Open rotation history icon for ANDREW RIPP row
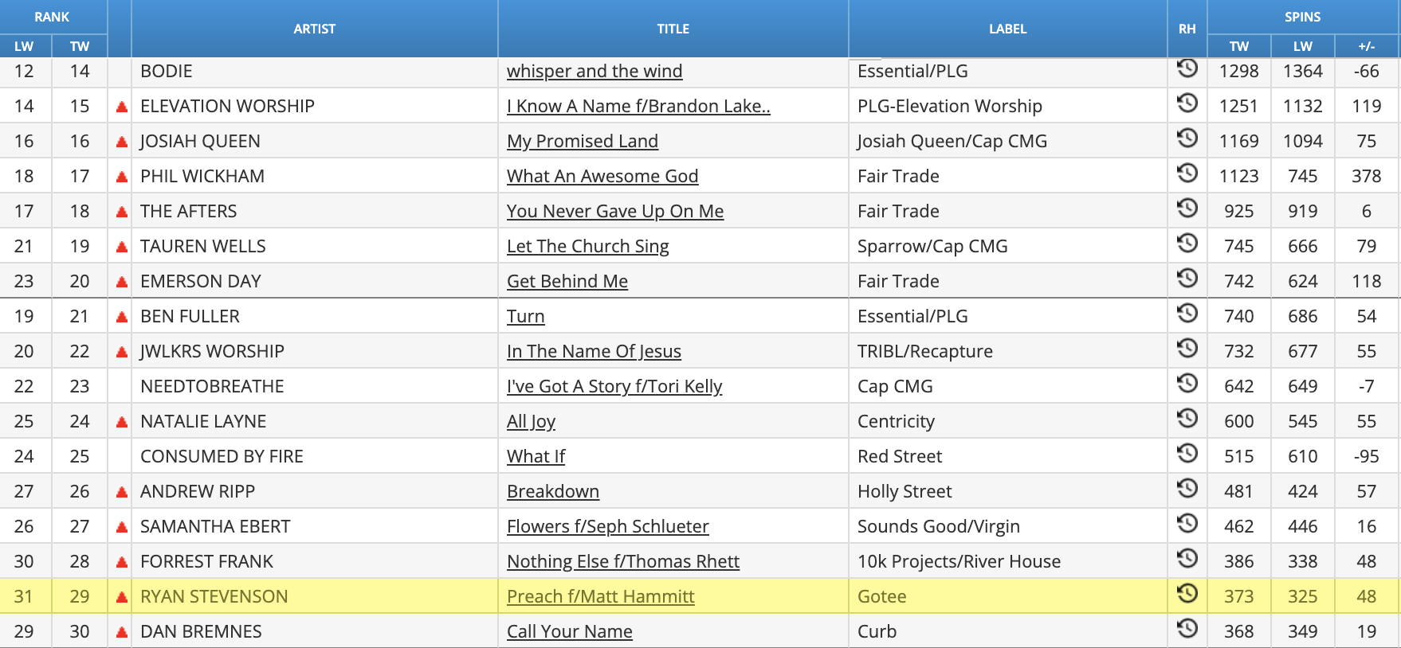This screenshot has height=648, width=1401. click(x=1187, y=489)
